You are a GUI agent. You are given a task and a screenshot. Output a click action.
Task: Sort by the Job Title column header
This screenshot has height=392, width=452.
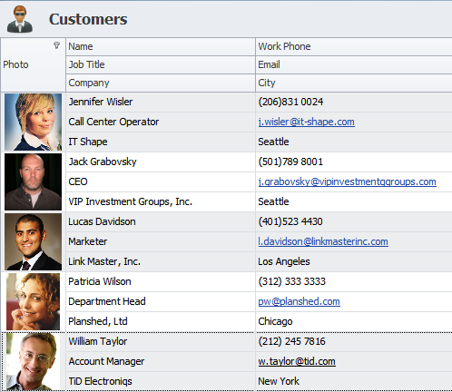pos(161,64)
